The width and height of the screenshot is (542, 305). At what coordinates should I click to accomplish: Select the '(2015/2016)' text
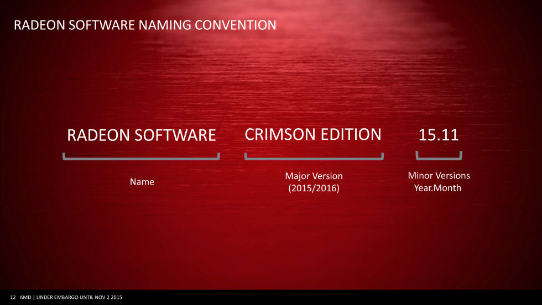(x=314, y=188)
